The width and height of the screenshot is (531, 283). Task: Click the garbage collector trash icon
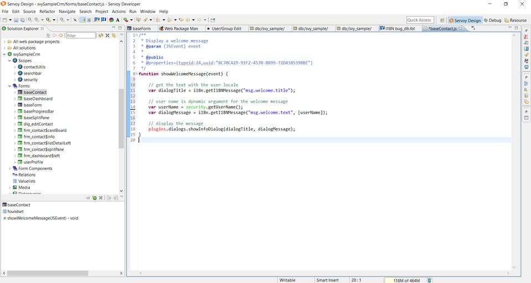pyautogui.click(x=430, y=280)
